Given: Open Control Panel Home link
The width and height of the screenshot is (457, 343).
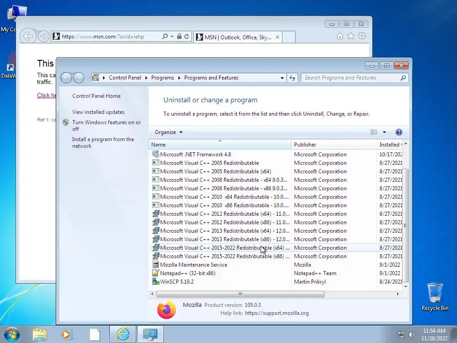Looking at the screenshot, I should (96, 96).
